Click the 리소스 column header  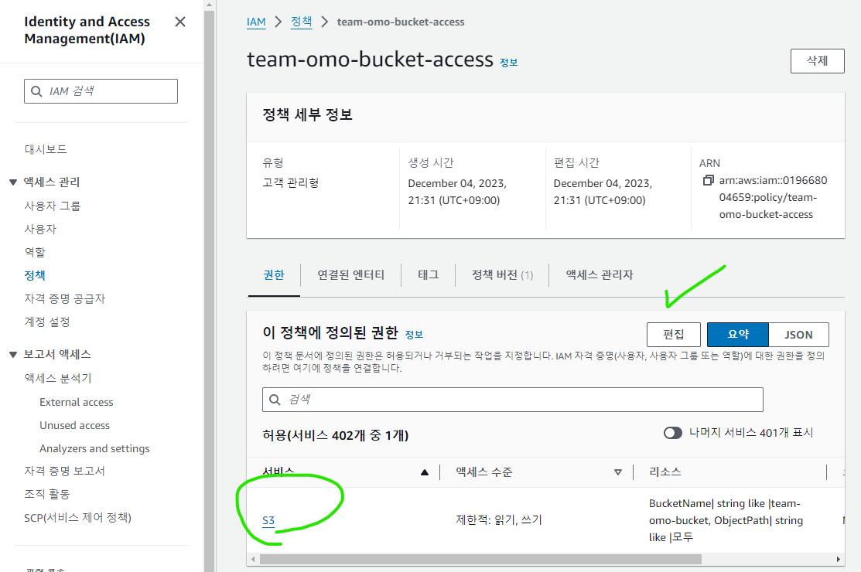[x=665, y=472]
